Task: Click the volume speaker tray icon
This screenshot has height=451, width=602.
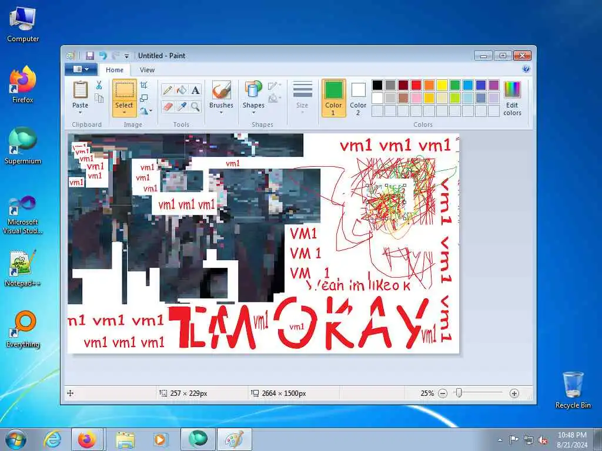Action: 543,440
